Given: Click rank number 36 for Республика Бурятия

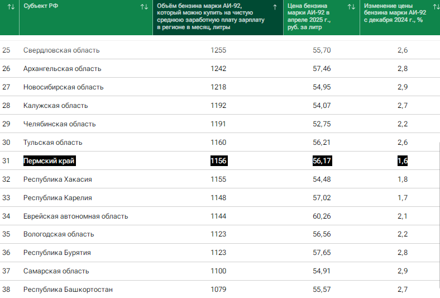Looking at the screenshot, I should point(7,253).
